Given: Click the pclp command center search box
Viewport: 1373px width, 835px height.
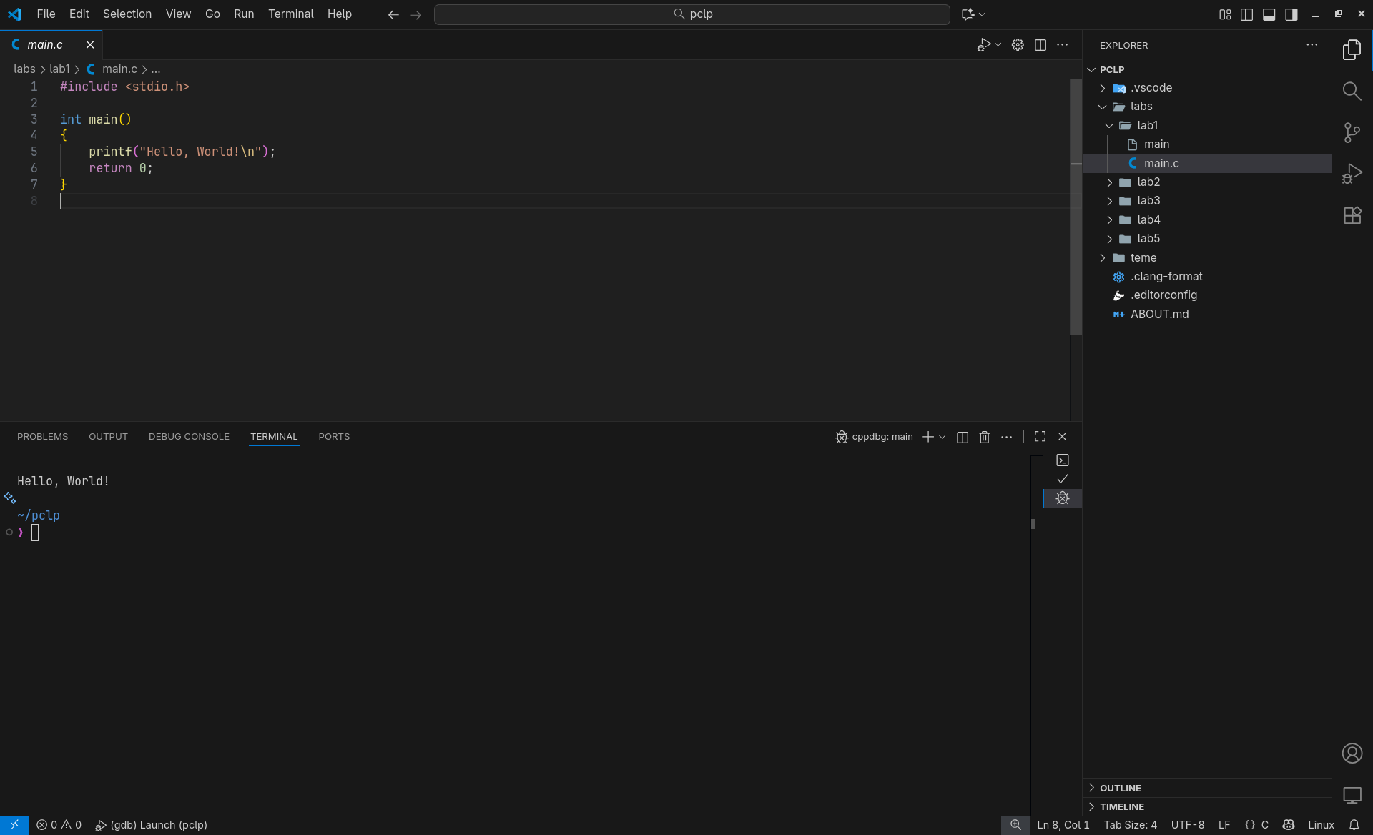Looking at the screenshot, I should click(x=692, y=14).
